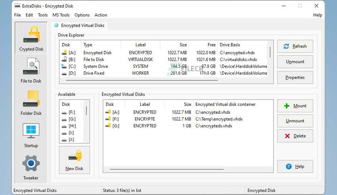This screenshot has width=337, height=195.
Task: Click the drive icon for [F:] in Available list
Action: (64, 112)
